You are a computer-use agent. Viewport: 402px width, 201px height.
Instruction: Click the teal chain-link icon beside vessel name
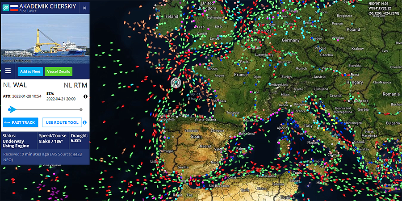[6, 8]
